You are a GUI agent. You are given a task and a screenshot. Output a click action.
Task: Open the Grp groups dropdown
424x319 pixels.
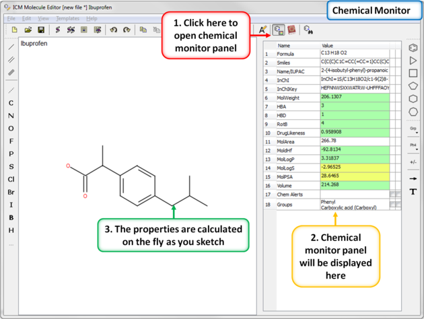(x=413, y=129)
